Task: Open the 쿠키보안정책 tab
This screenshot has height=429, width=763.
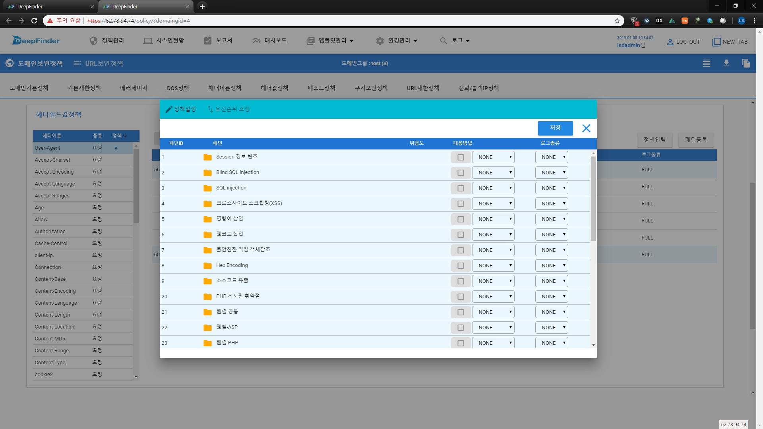Action: [x=371, y=88]
